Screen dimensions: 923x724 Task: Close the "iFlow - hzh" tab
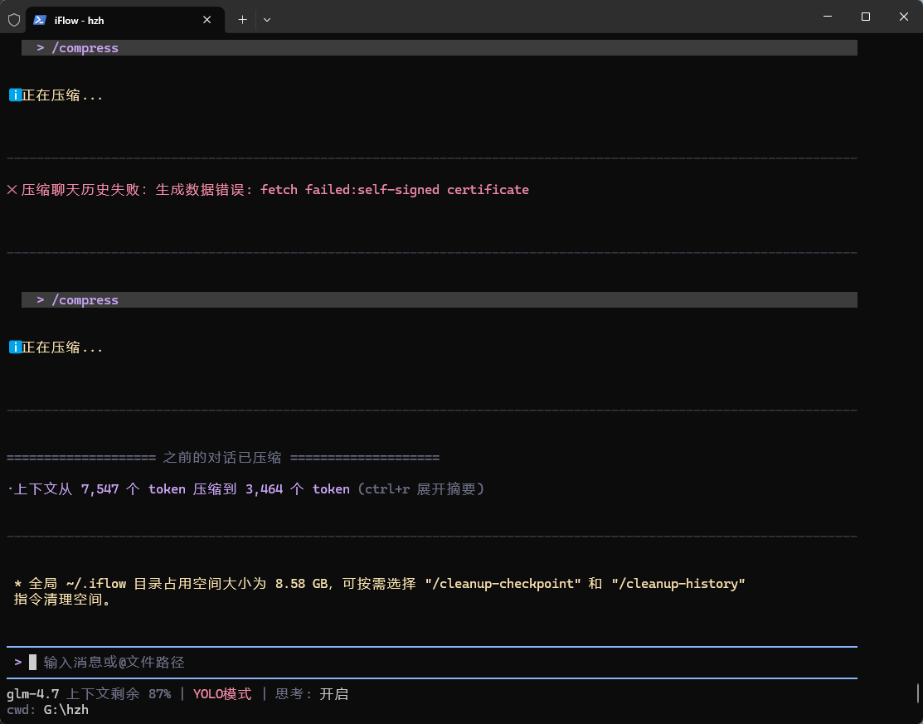pyautogui.click(x=207, y=19)
